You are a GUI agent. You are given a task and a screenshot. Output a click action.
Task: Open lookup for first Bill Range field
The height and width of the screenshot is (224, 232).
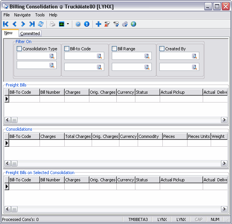[147, 56]
